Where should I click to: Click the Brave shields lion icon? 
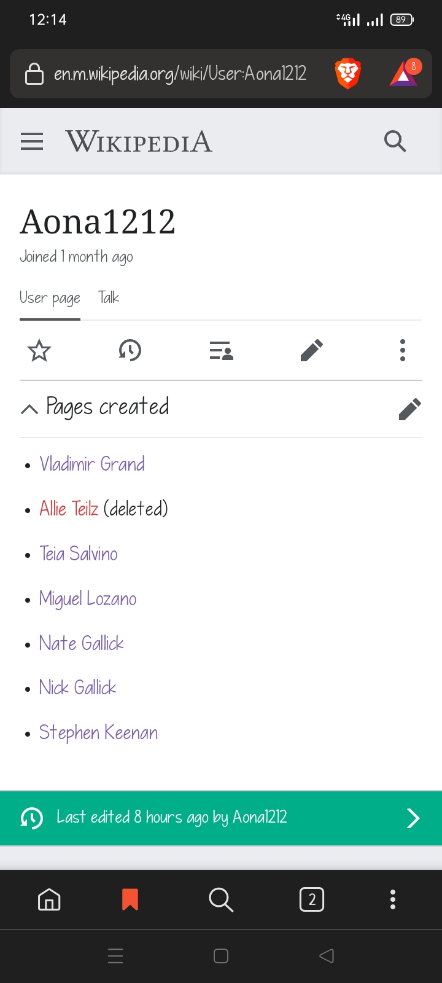347,74
